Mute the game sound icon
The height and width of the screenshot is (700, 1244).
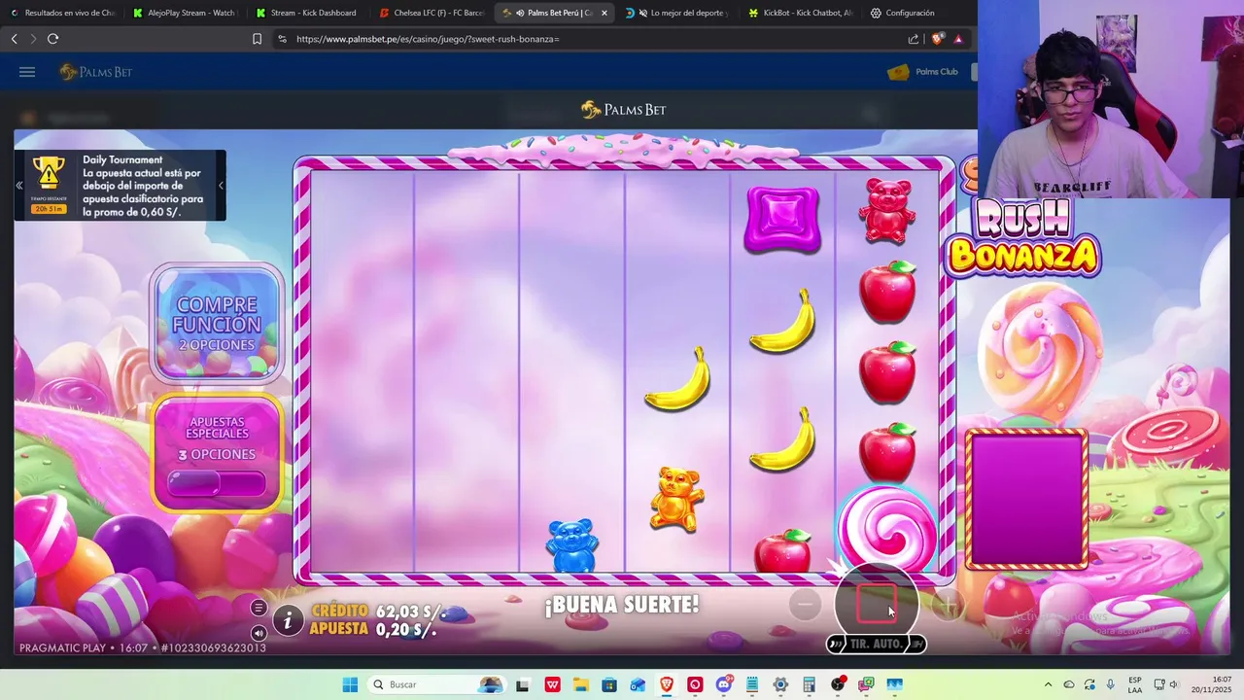258,633
